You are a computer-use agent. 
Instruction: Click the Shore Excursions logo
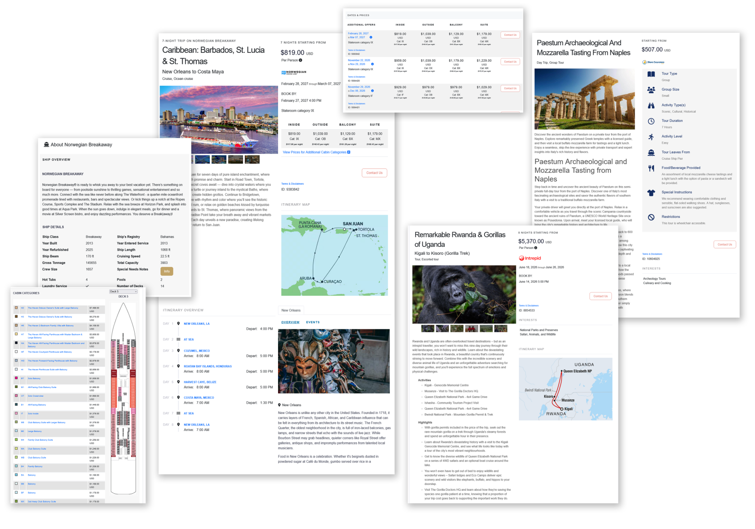click(x=653, y=62)
